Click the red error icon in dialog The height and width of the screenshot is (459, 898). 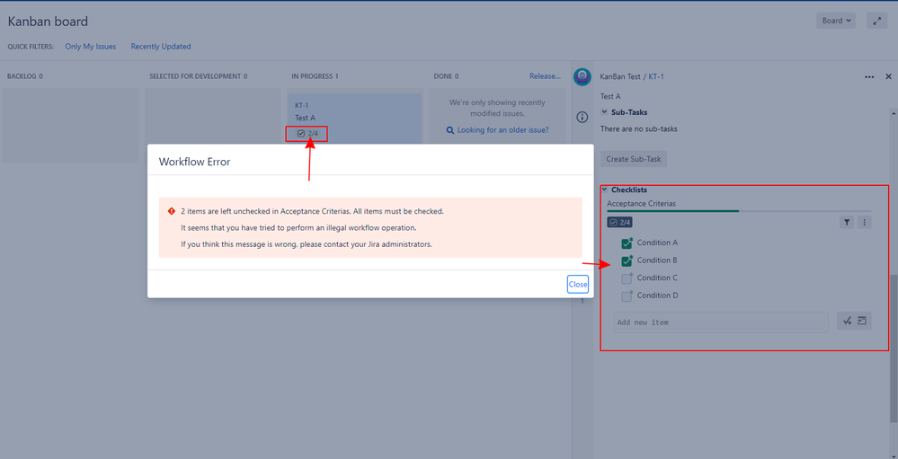[171, 211]
